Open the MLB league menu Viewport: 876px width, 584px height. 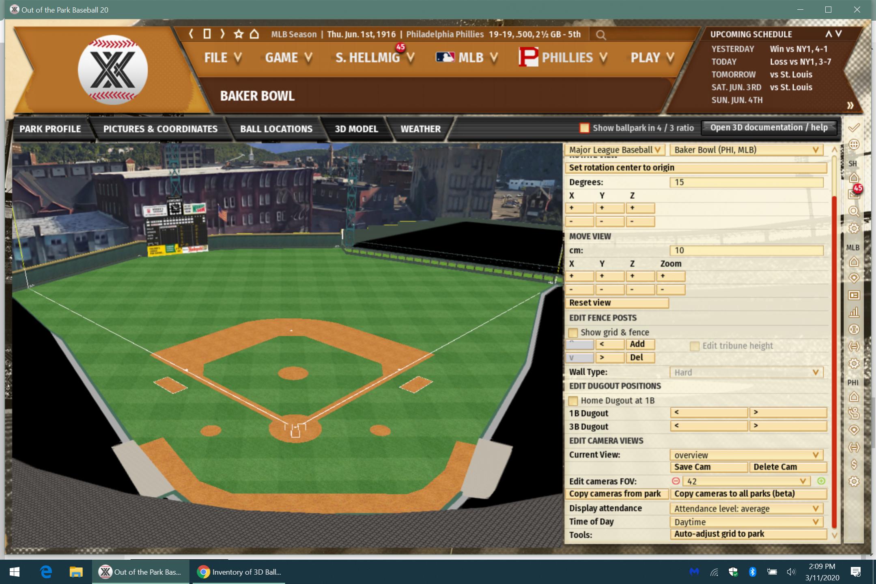(x=467, y=58)
